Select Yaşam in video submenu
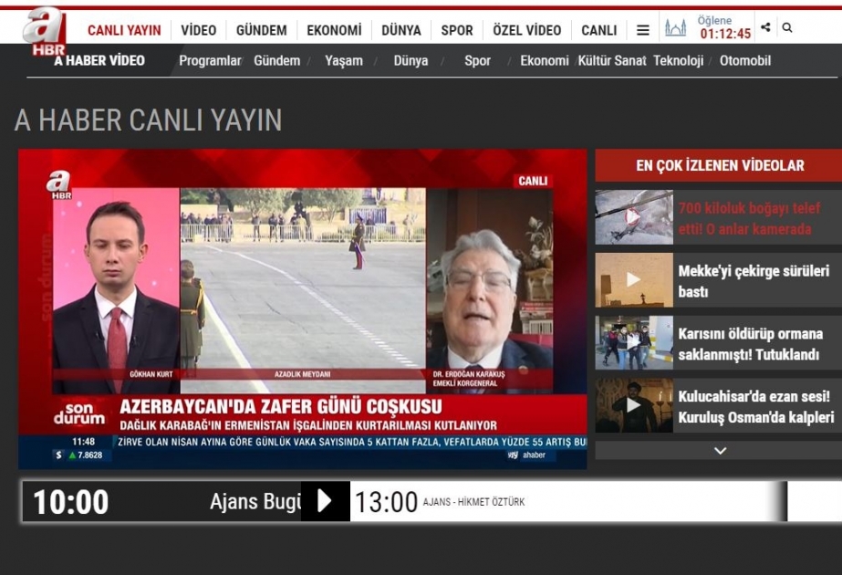 [344, 61]
